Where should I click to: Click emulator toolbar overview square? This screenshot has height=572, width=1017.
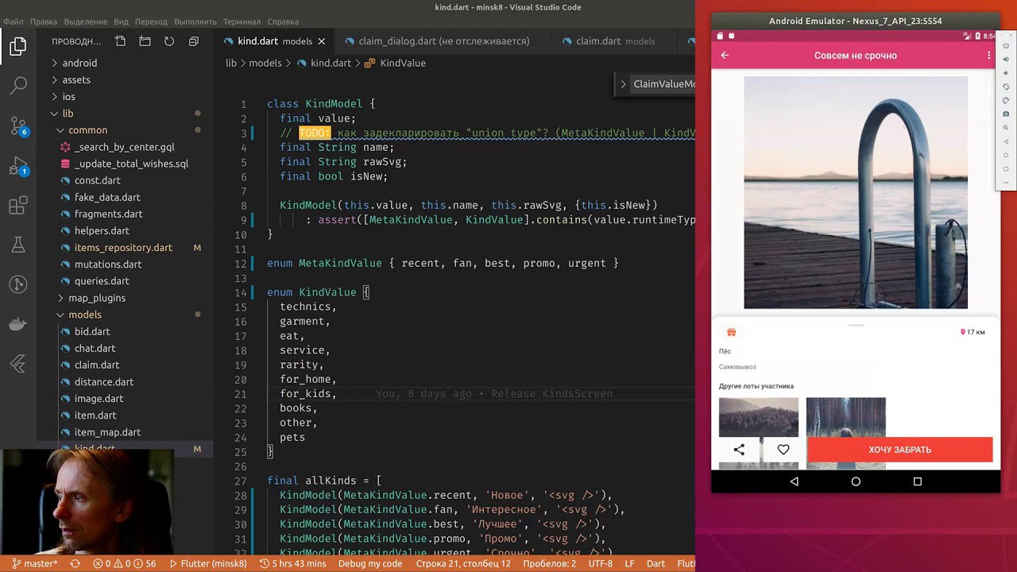tap(1006, 168)
